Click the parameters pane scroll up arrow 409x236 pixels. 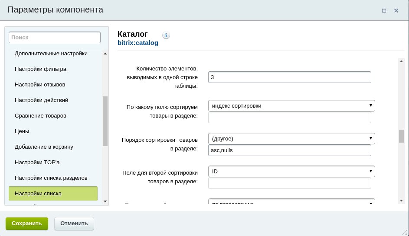(x=401, y=61)
